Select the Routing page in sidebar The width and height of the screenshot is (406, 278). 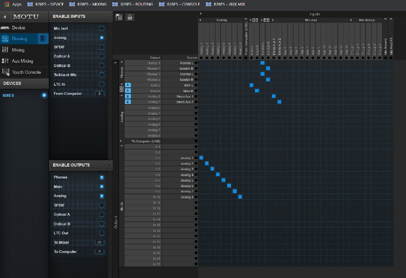coord(19,38)
